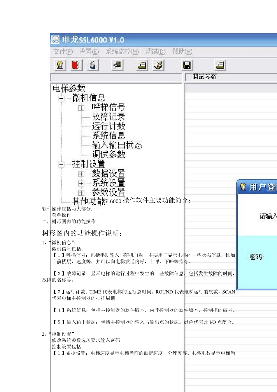Select 电梯参数 root tree item
Screen dimensions: 277x392
pyautogui.click(x=69, y=88)
